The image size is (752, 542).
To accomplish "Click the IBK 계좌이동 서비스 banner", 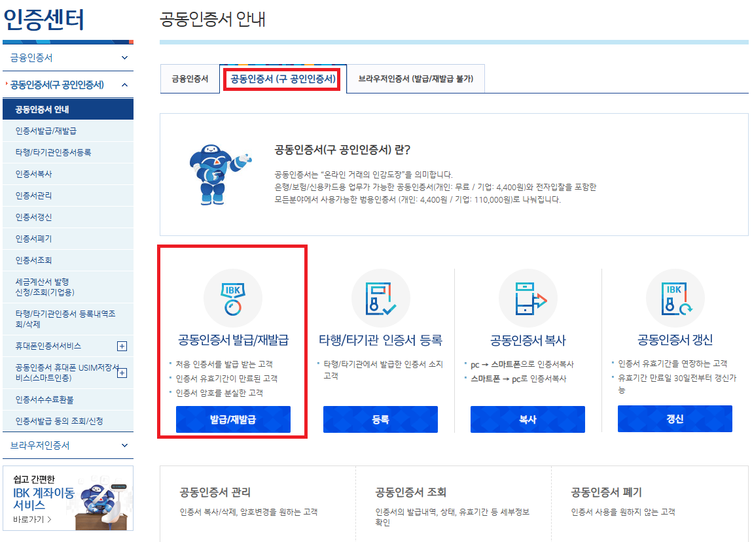I will click(x=68, y=498).
